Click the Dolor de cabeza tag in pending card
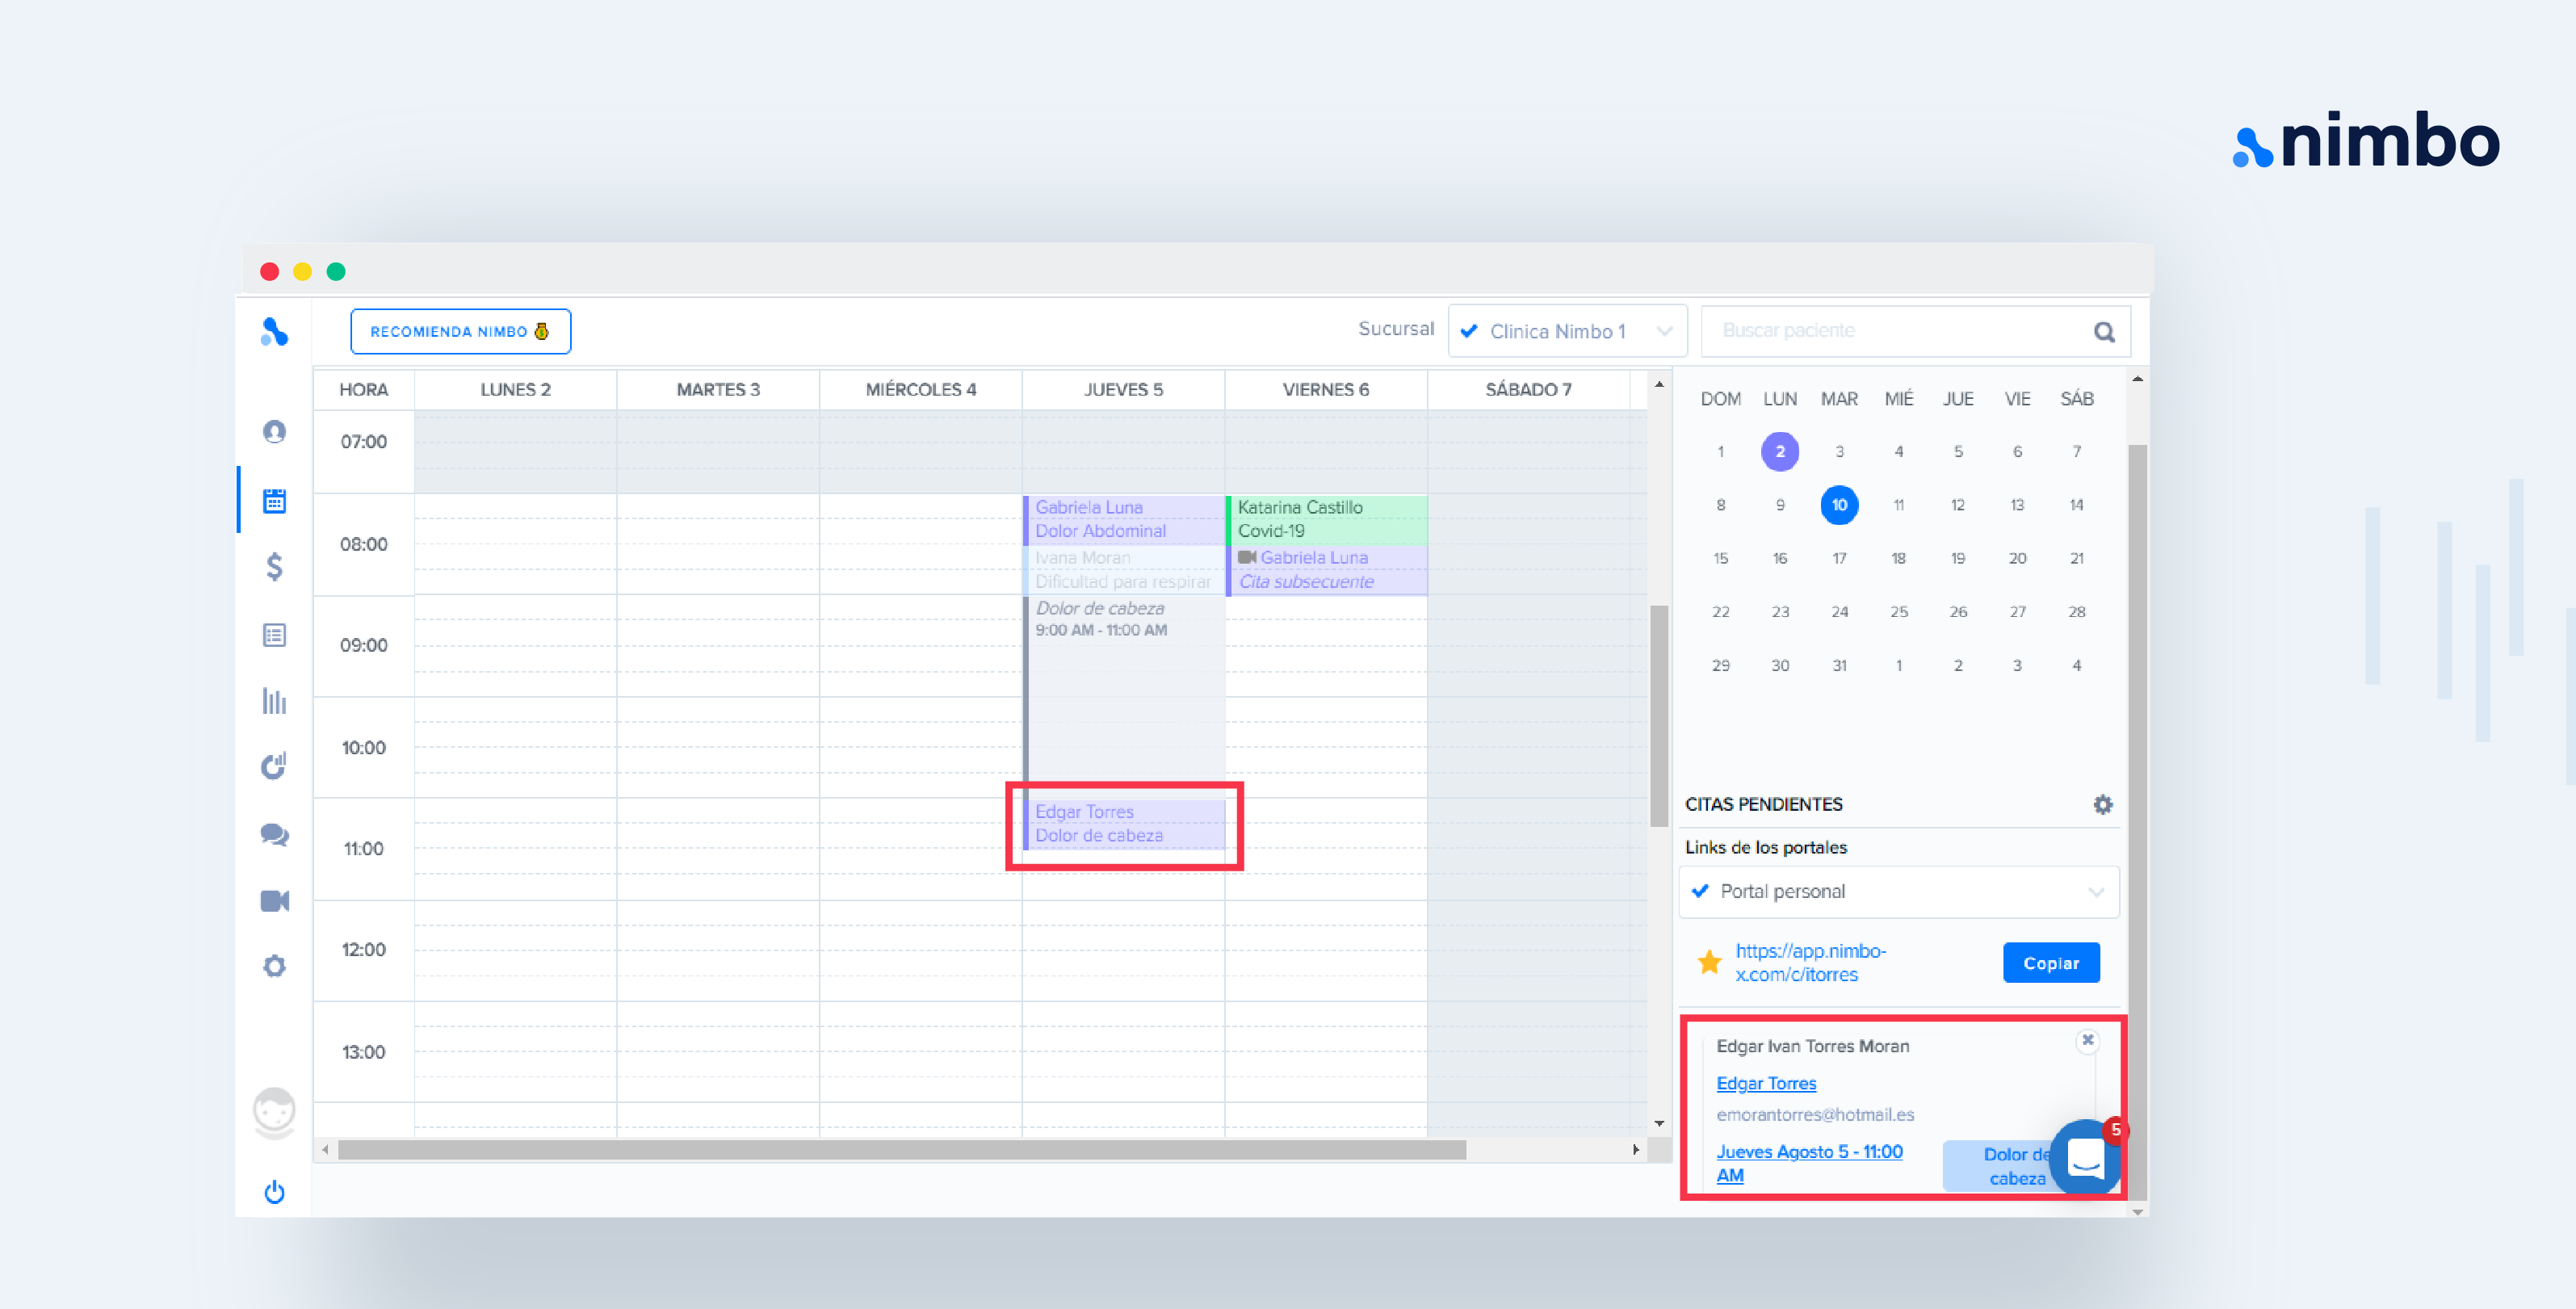The image size is (2576, 1309). click(2000, 1166)
